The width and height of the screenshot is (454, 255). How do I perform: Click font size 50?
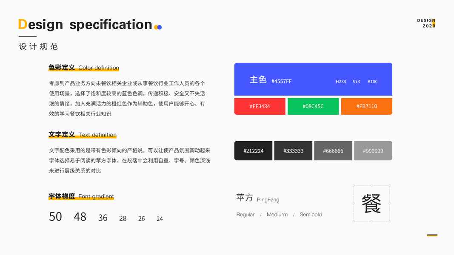click(x=55, y=217)
